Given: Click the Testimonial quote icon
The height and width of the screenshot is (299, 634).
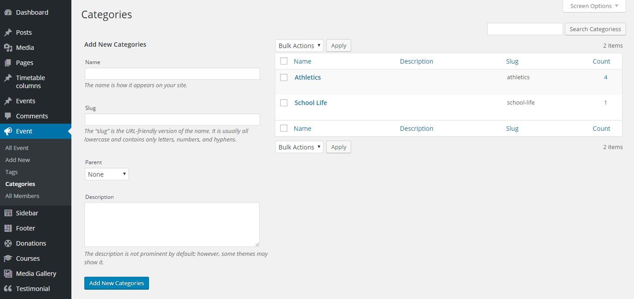Looking at the screenshot, I should [x=8, y=289].
